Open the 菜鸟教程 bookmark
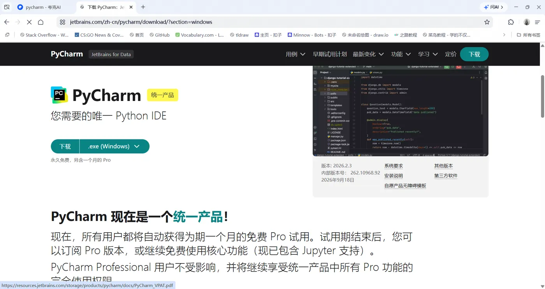Viewport: 545px width, 289px height. 447,35
